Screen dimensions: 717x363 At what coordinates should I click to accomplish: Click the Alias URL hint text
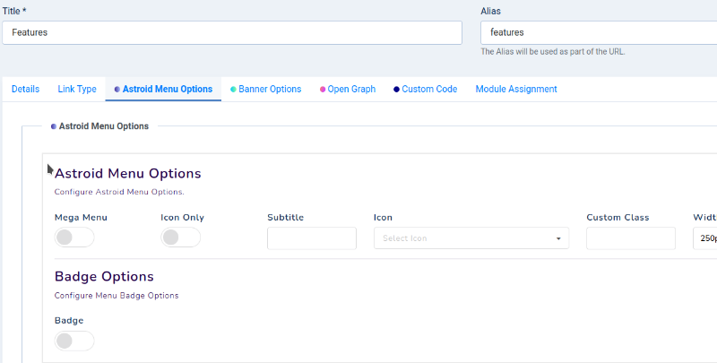553,52
